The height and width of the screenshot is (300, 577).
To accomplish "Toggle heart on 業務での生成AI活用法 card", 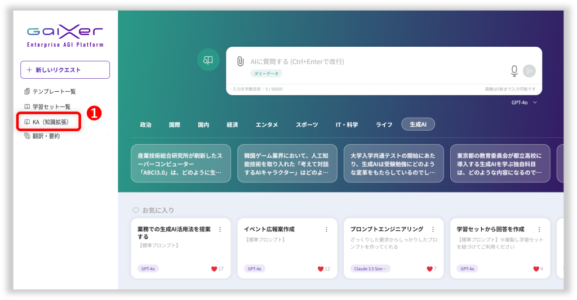I will [x=214, y=268].
